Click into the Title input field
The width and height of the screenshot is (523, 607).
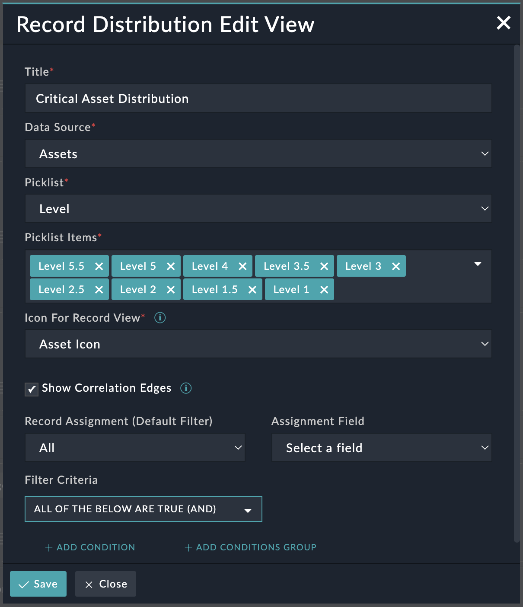click(258, 99)
